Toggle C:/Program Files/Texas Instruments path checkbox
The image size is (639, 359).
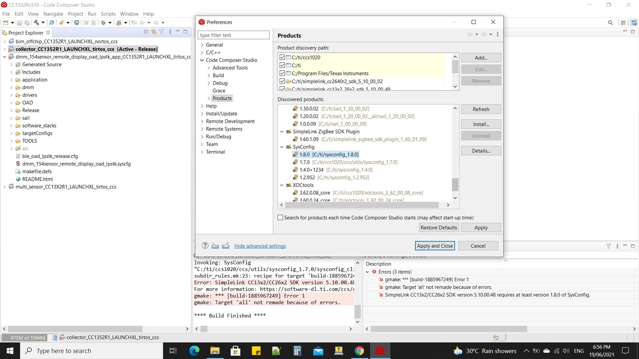coord(282,73)
